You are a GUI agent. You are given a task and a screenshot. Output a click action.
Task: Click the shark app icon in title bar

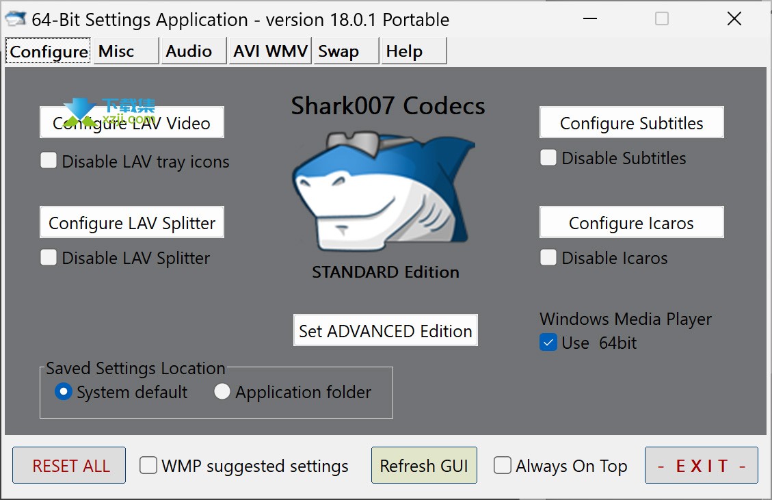tap(15, 19)
